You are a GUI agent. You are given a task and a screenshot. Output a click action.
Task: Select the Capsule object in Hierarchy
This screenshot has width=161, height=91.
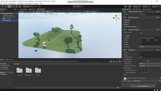pyautogui.click(x=7, y=20)
